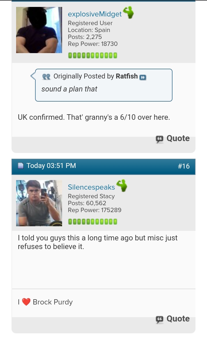The image size is (207, 344).
Task: Click Silencespeaks' green reputation bar
Action: point(93,222)
